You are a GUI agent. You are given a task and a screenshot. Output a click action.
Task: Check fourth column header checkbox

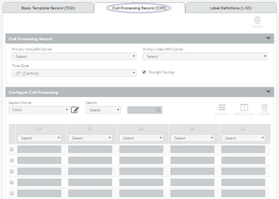(192, 128)
